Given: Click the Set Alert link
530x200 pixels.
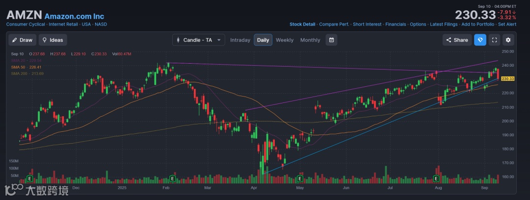Looking at the screenshot, I should click(507, 24).
